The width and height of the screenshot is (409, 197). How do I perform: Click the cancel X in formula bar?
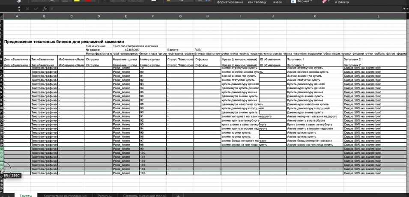tap(28, 9)
